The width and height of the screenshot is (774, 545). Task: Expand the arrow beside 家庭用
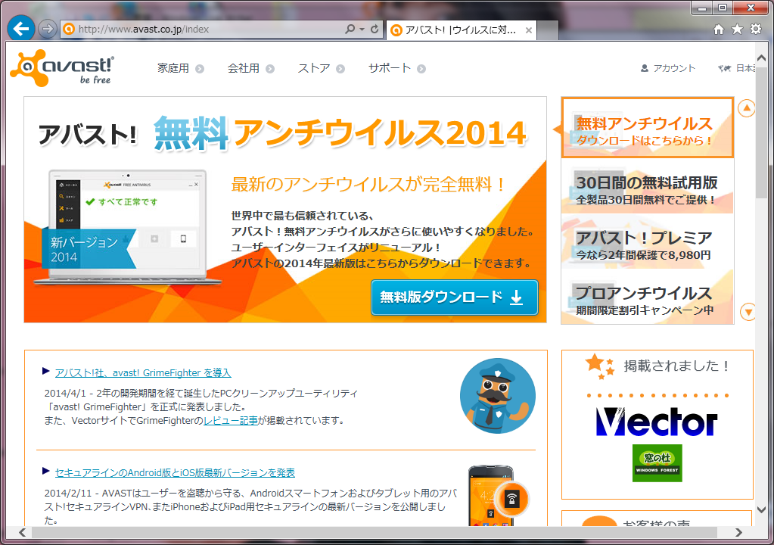coord(200,69)
